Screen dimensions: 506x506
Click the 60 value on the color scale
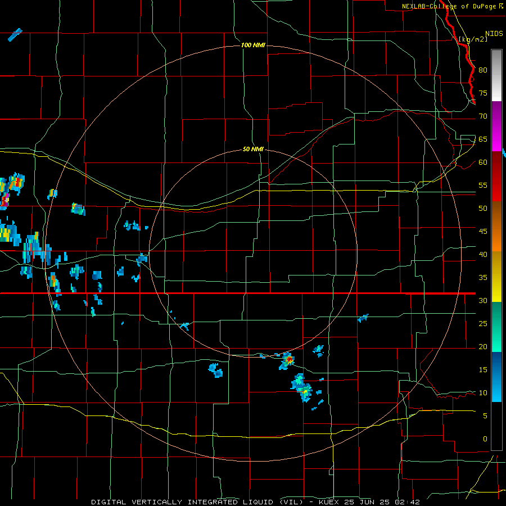pyautogui.click(x=483, y=162)
